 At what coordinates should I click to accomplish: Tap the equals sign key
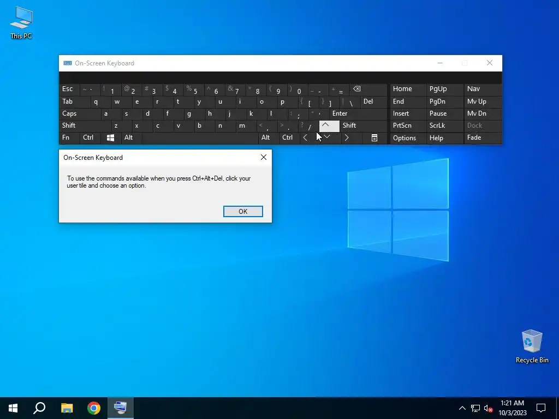[339, 89]
